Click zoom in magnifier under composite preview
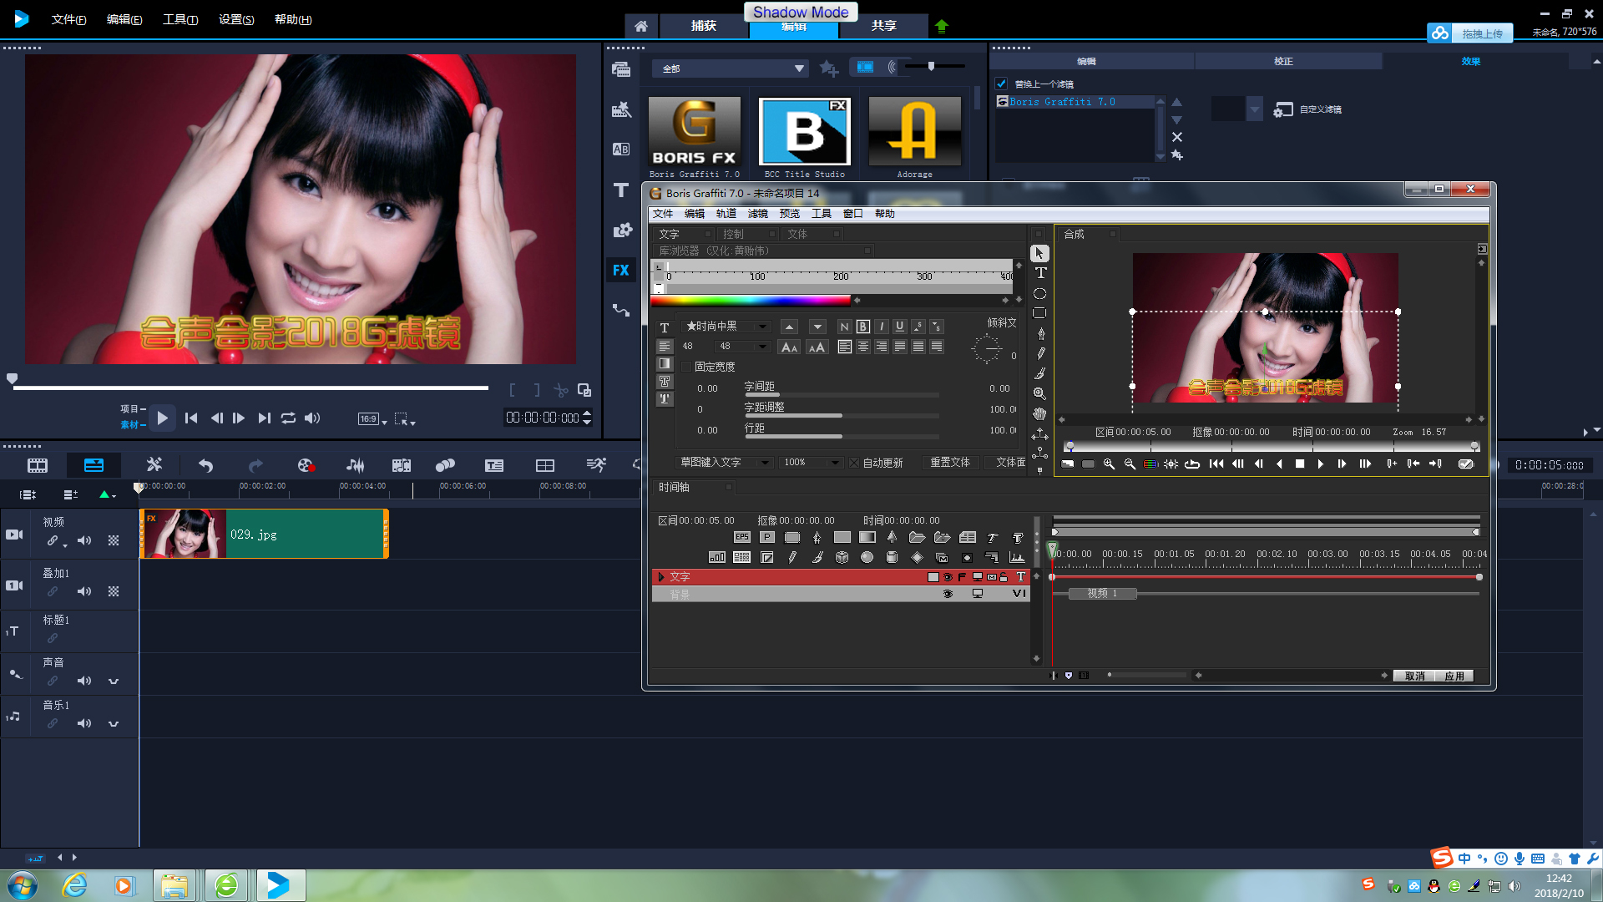Image resolution: width=1603 pixels, height=902 pixels. tap(1109, 464)
